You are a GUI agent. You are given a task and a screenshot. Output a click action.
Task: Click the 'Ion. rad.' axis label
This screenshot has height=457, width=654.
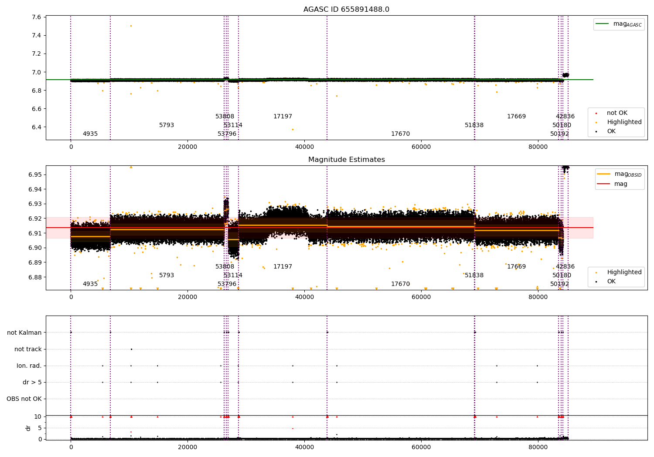pos(29,366)
